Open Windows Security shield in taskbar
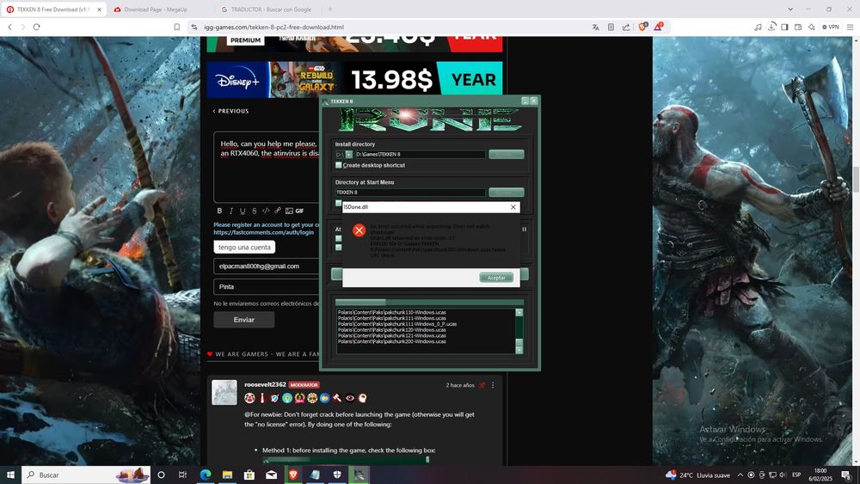Viewport: 860px width, 484px height. click(x=337, y=475)
